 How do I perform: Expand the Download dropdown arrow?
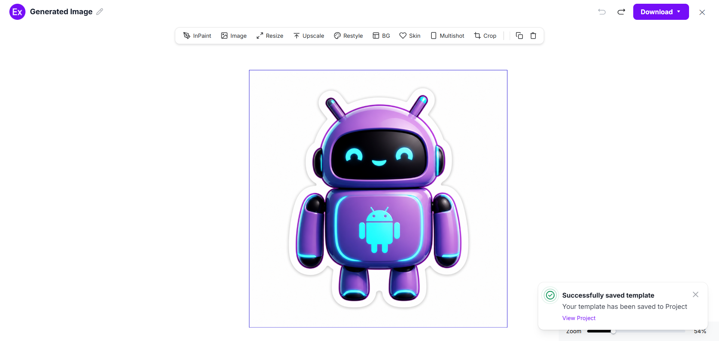[679, 12]
